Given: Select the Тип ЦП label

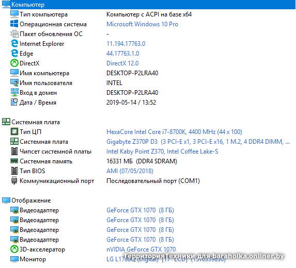Looking at the screenshot, I should 30,132.
